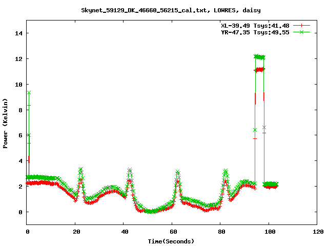
Task: Click the Power (Kelvin) axis label
Action: 5,123
